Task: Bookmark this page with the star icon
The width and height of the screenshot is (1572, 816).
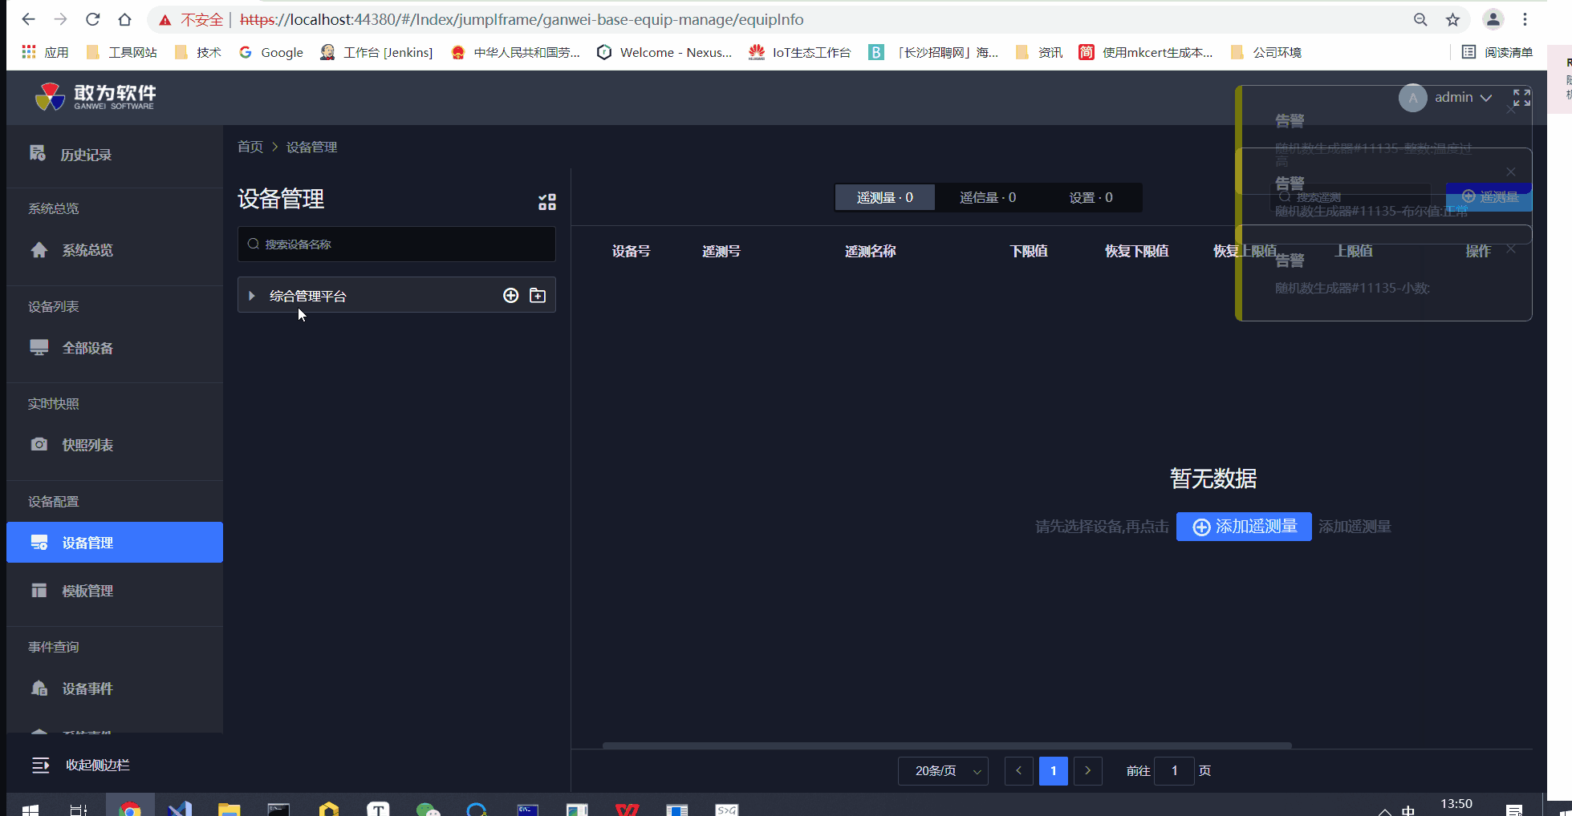Action: pos(1452,19)
